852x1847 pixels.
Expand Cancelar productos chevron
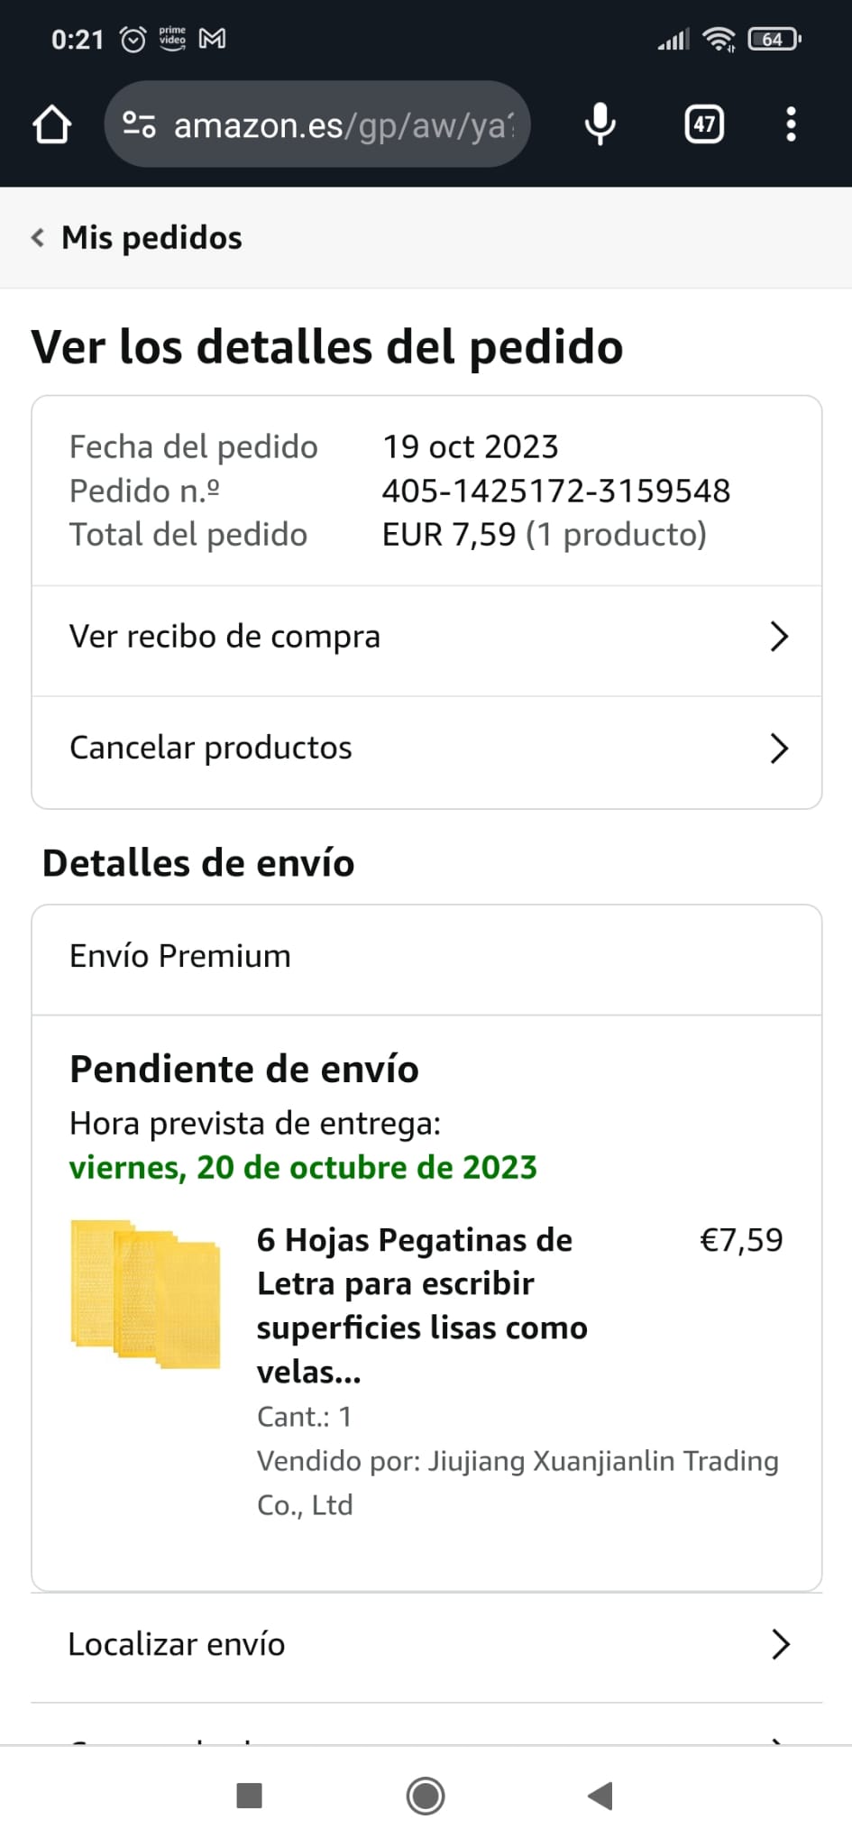(779, 749)
